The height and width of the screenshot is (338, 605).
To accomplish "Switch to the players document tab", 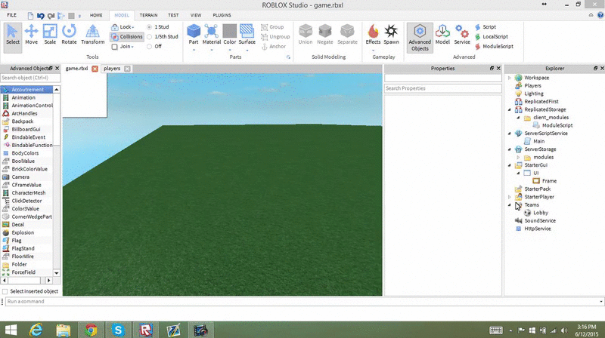I will point(112,69).
